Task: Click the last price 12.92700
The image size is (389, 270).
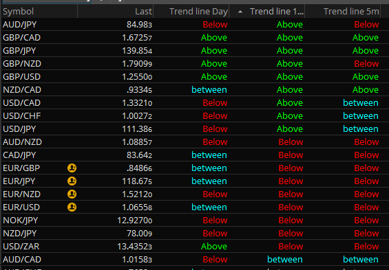Action: [x=135, y=221]
